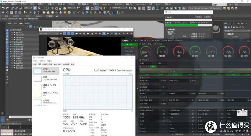
Task: Click save image icon in V-Ray frame buffer
Action: point(84,34)
